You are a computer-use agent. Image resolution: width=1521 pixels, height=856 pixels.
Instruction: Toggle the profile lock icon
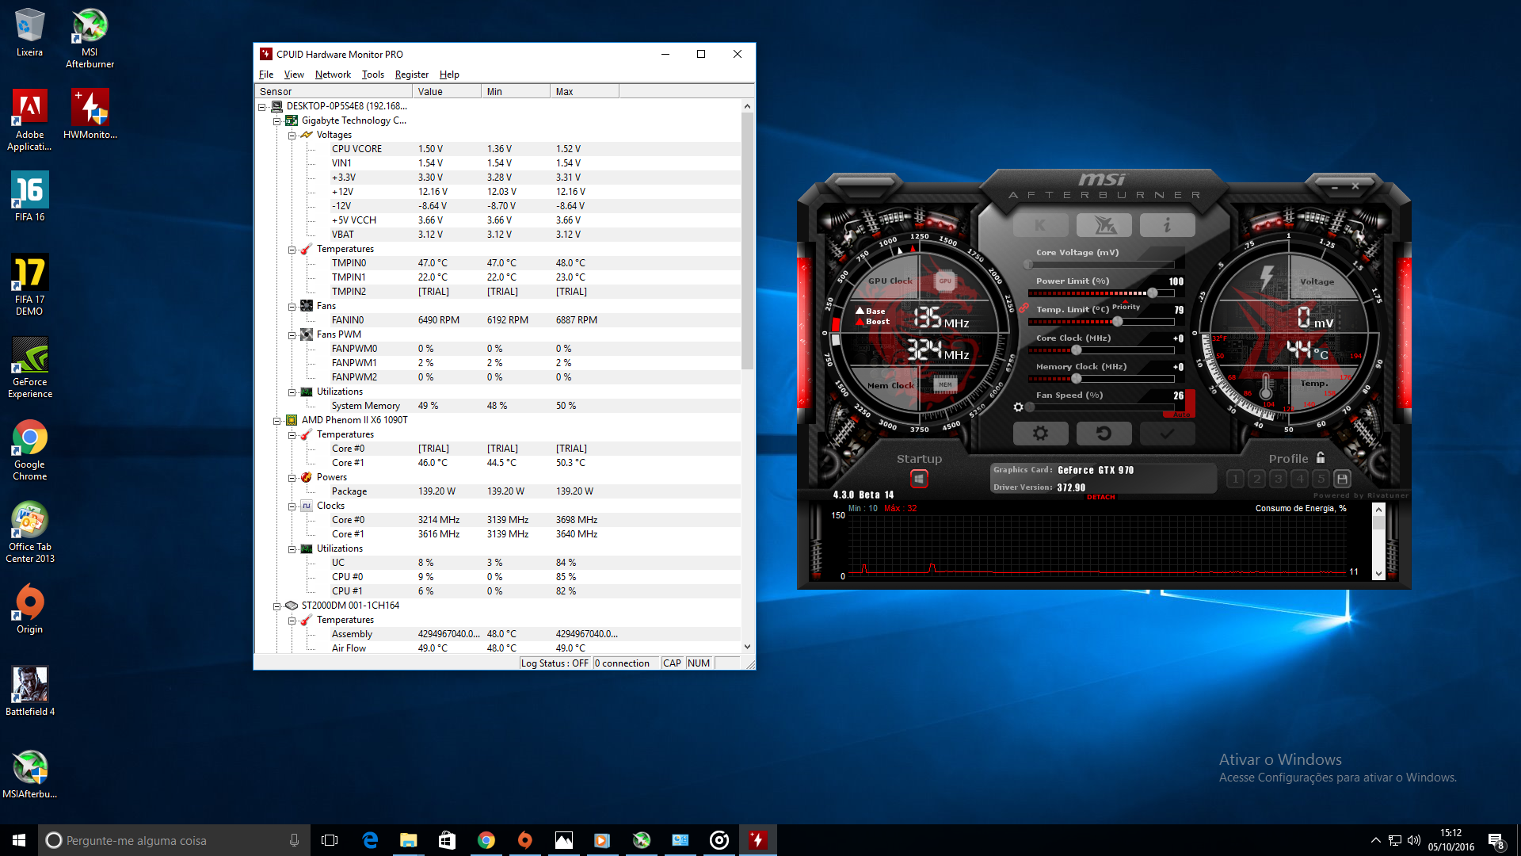(1321, 457)
